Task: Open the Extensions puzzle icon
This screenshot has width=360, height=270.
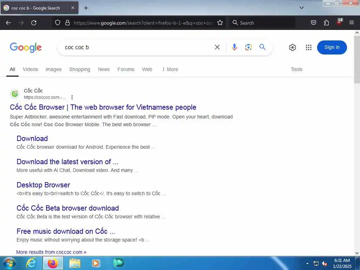Action: coord(326,22)
